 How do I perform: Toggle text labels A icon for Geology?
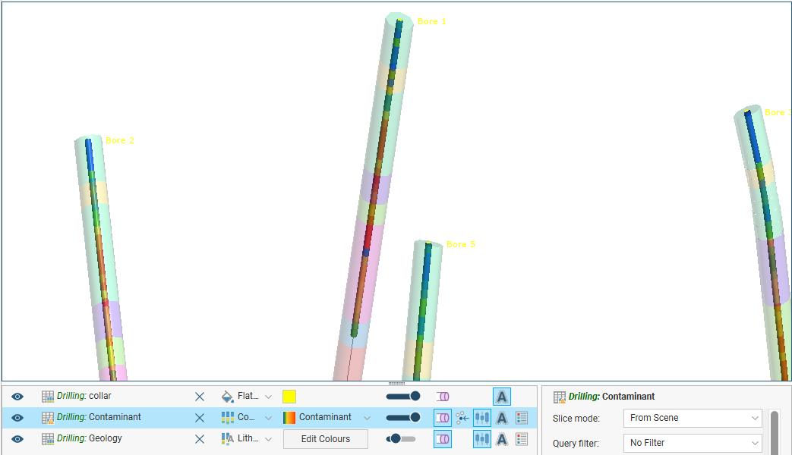pos(502,439)
